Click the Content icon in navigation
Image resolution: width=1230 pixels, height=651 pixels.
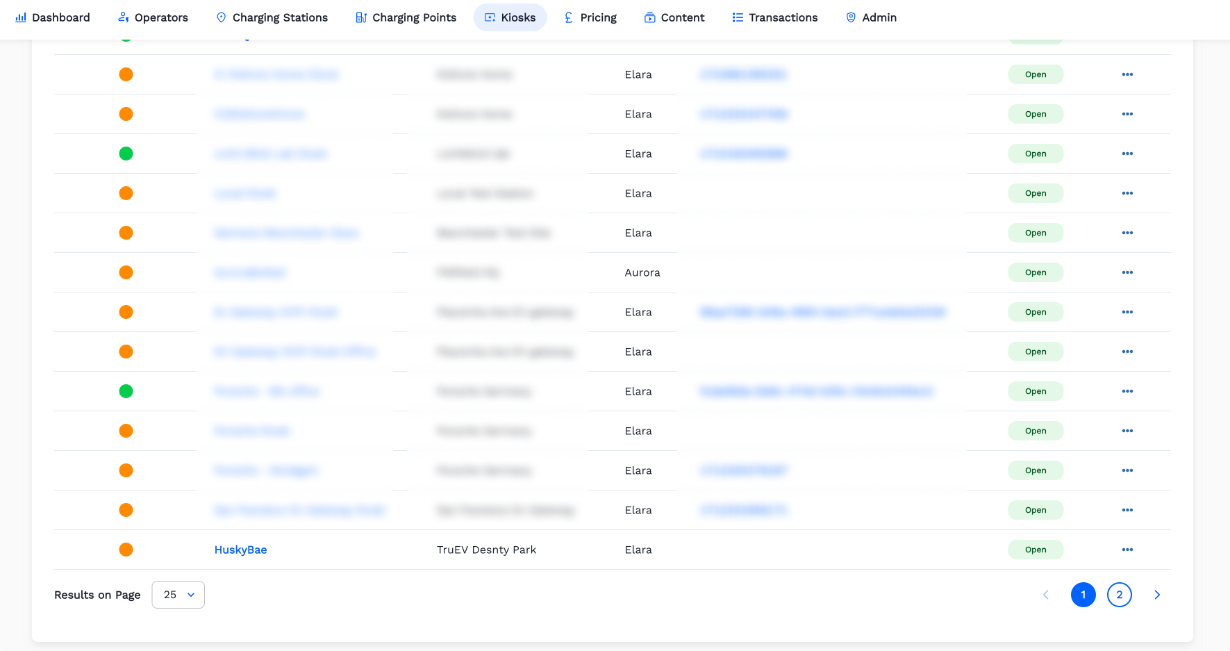click(x=649, y=17)
